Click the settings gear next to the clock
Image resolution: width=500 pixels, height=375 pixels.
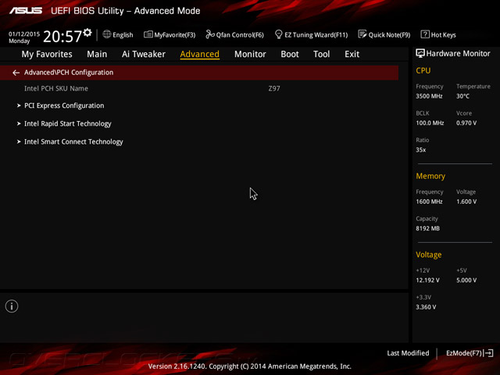point(87,33)
